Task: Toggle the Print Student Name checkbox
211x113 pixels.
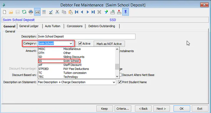Action: coord(120,82)
